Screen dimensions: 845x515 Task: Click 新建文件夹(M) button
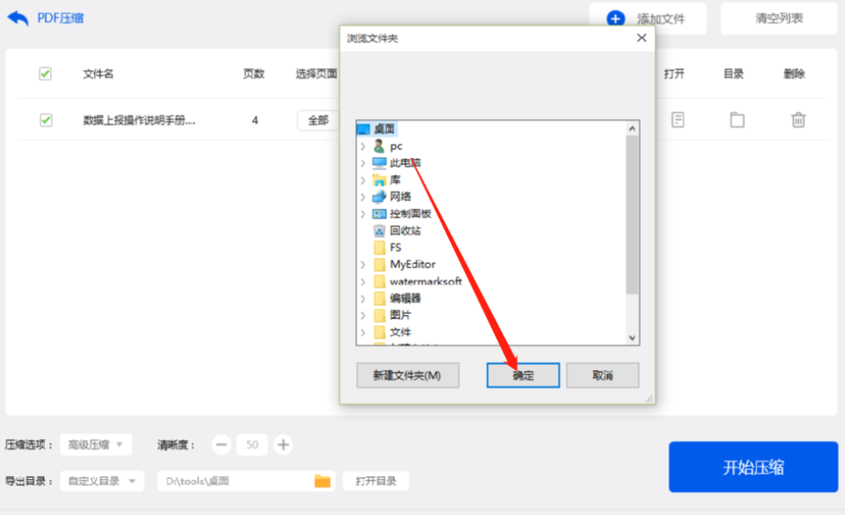[407, 375]
